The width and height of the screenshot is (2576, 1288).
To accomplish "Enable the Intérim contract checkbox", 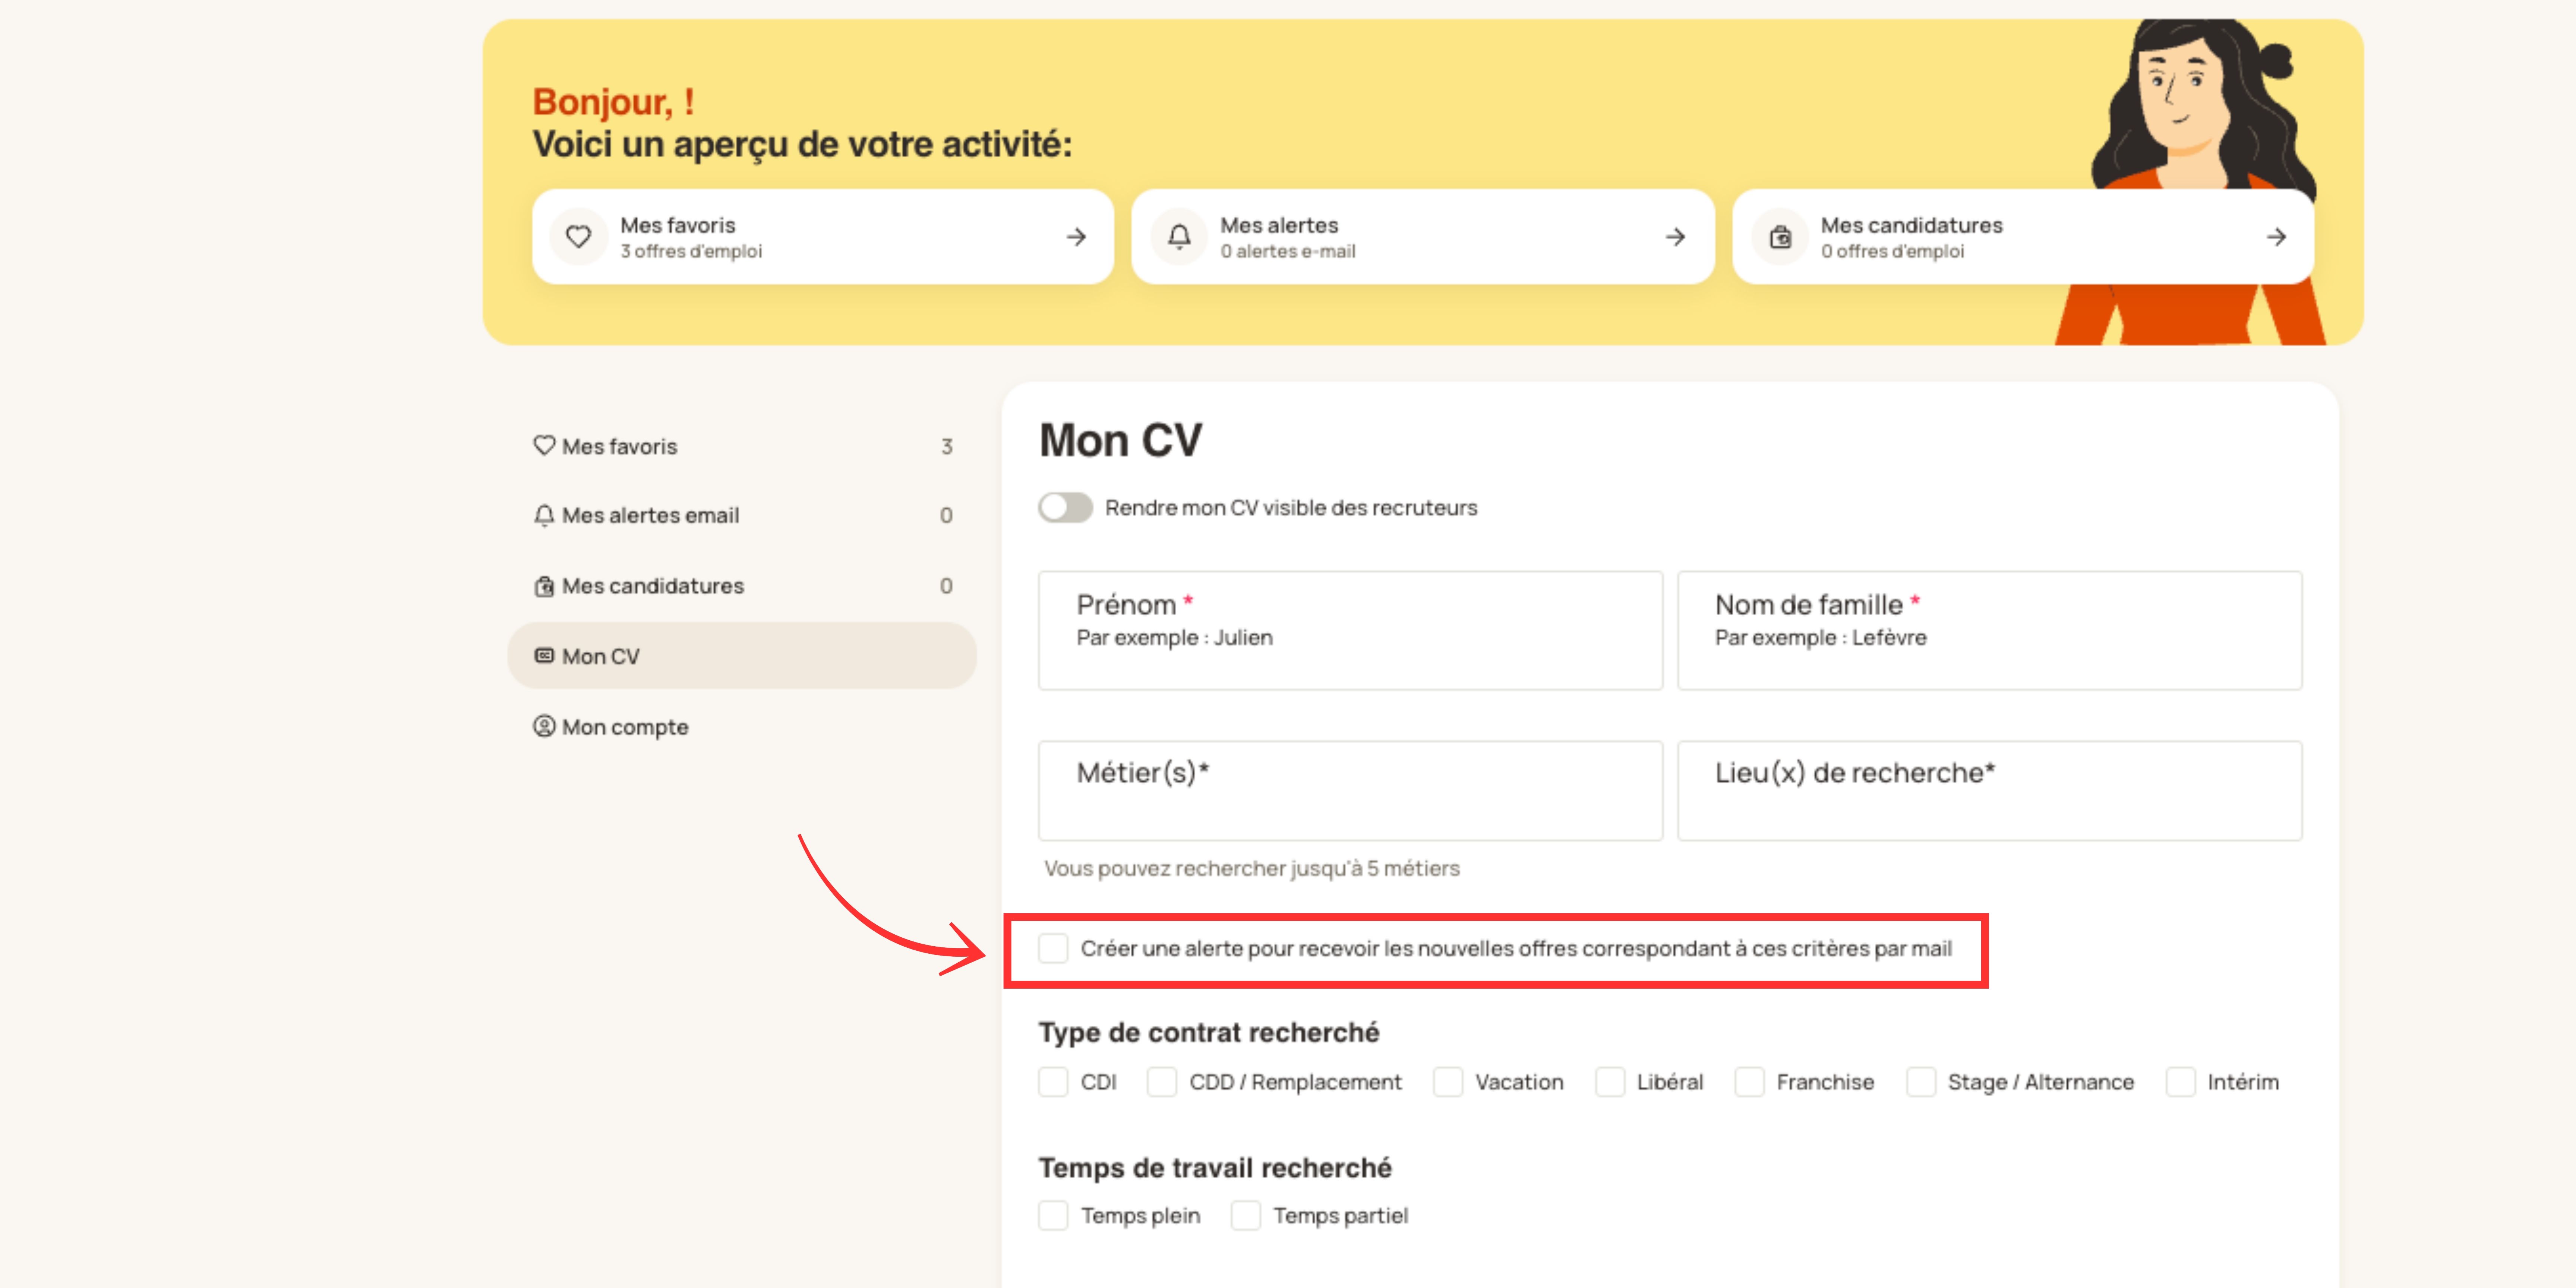I will [2181, 1082].
